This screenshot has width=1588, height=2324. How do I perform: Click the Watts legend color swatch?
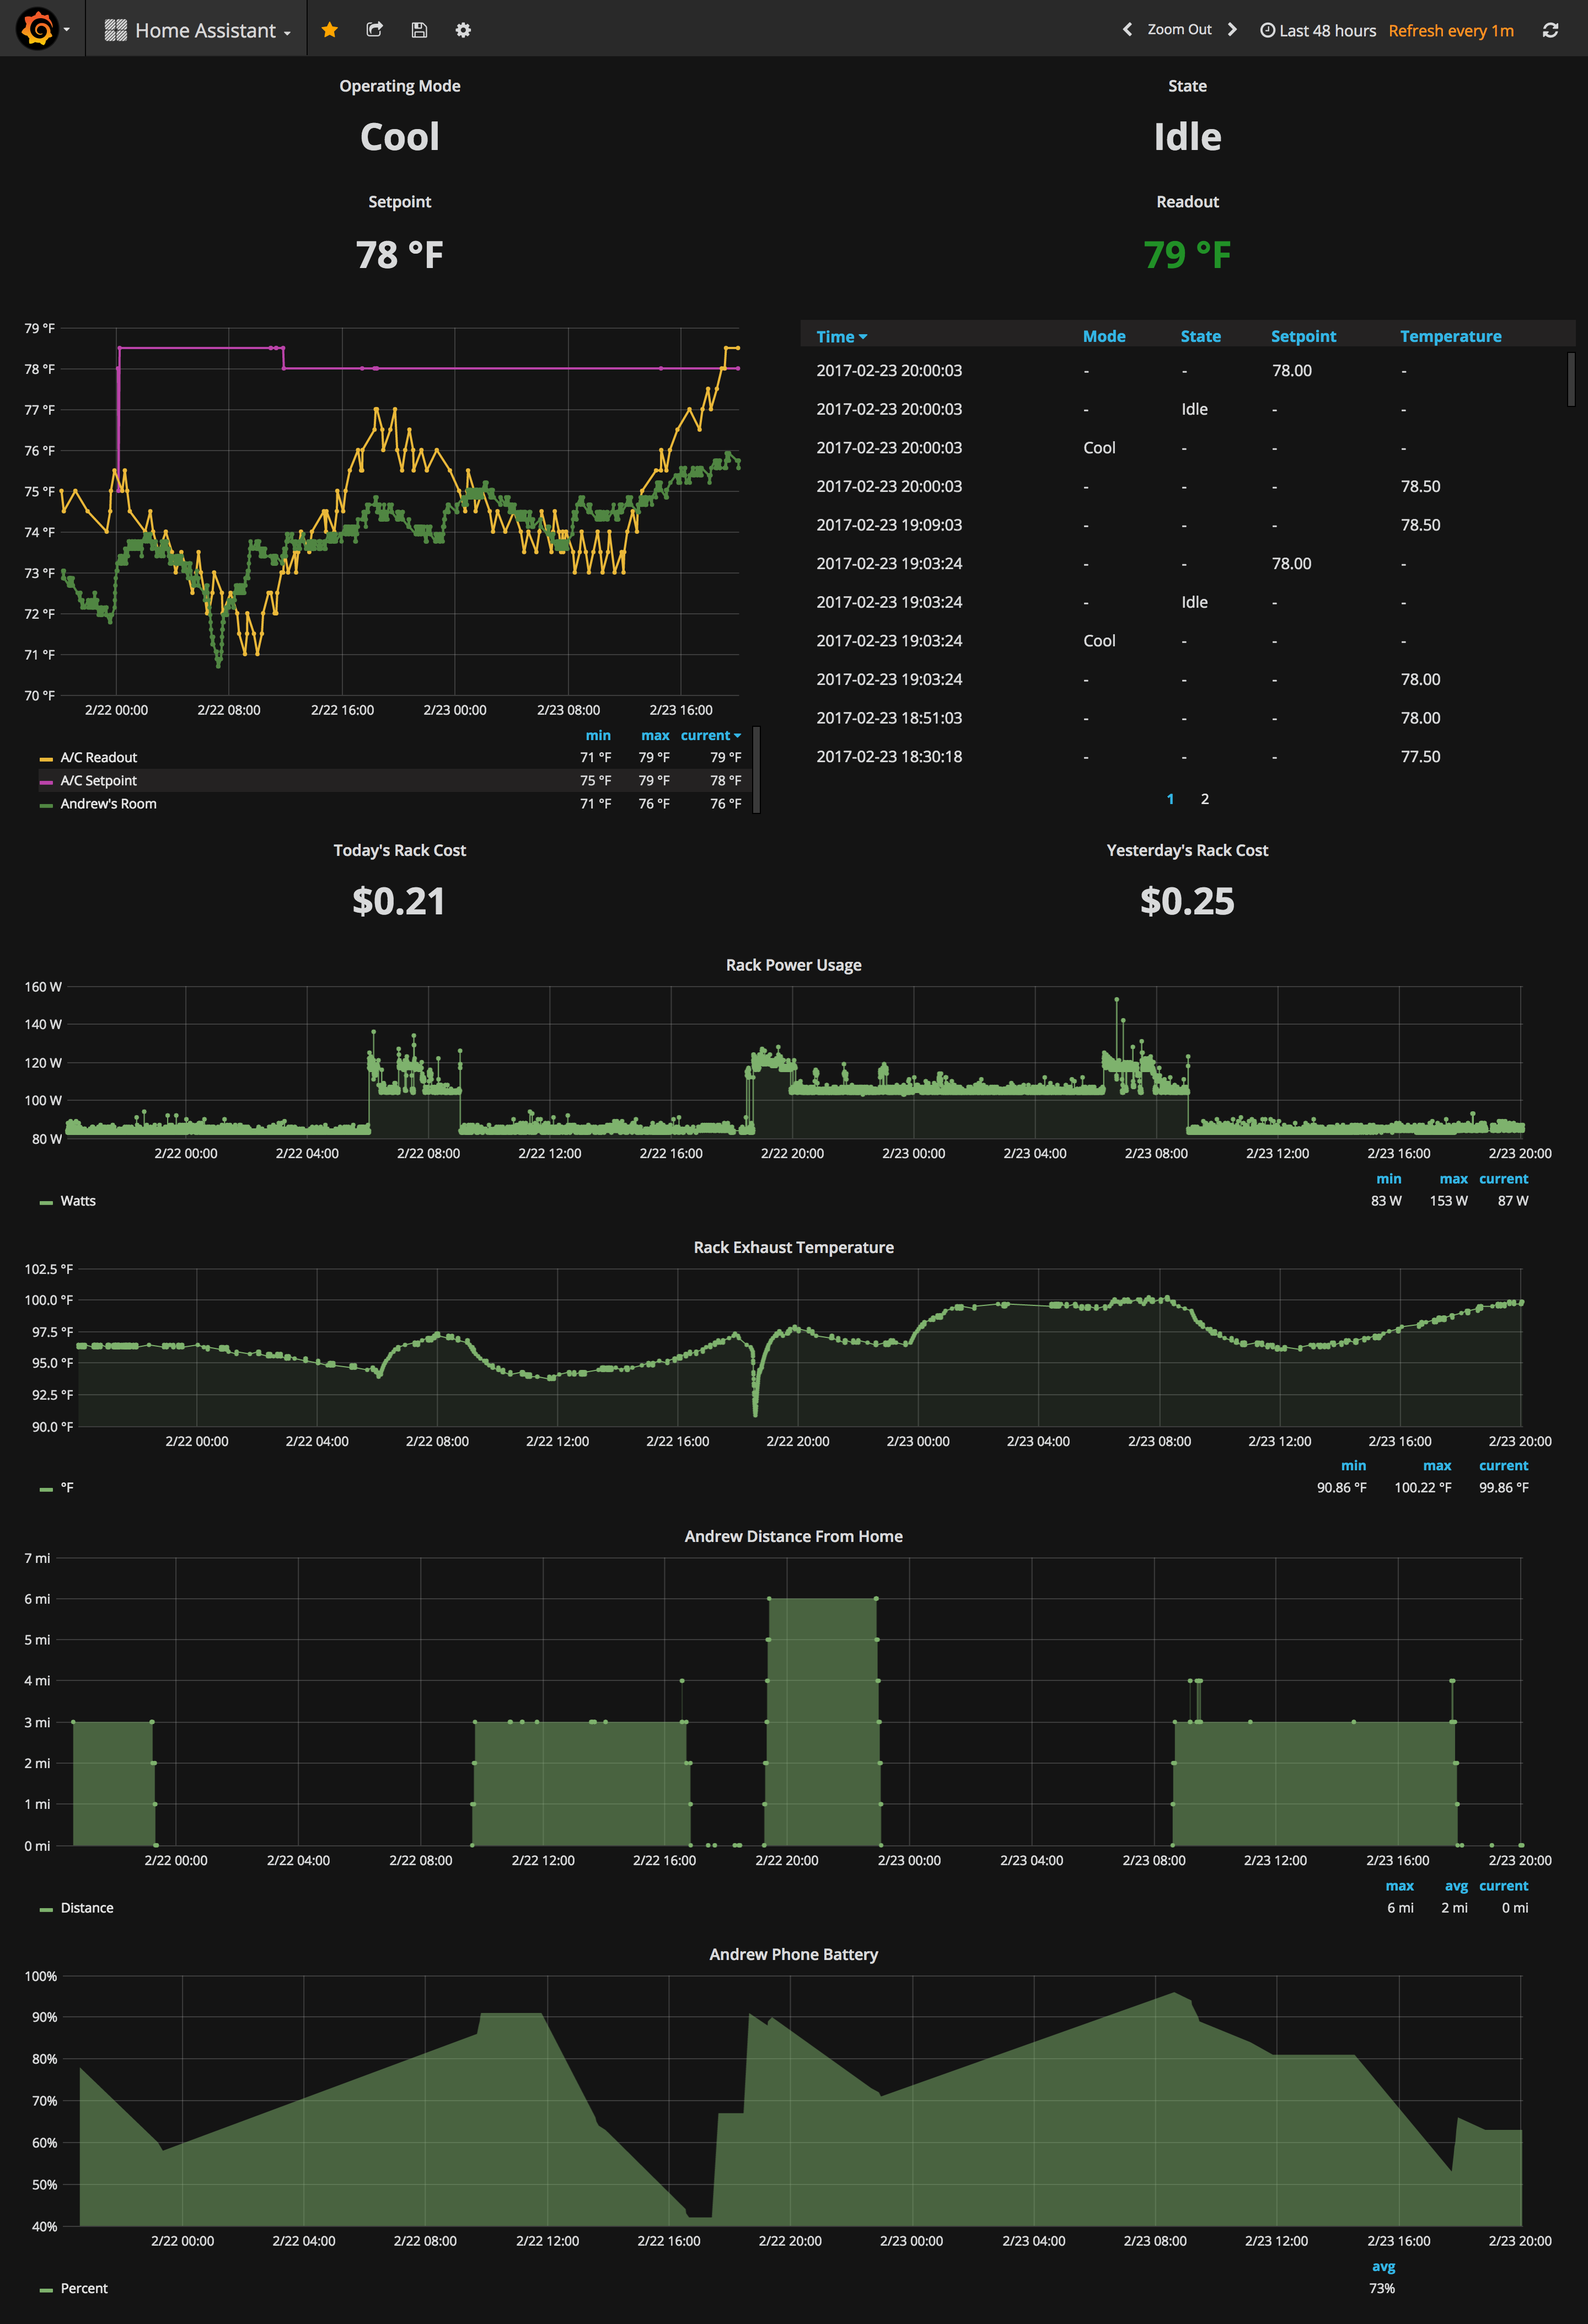46,1202
